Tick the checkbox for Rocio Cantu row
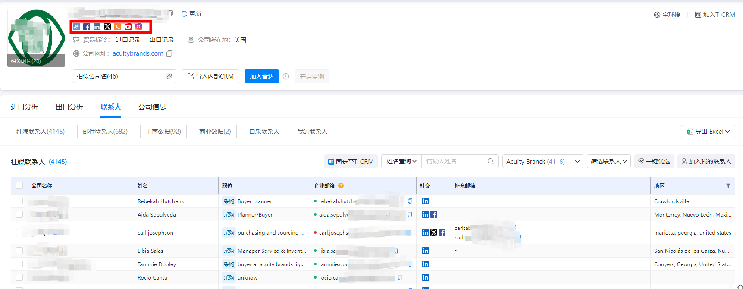This screenshot has height=289, width=743. 19,277
